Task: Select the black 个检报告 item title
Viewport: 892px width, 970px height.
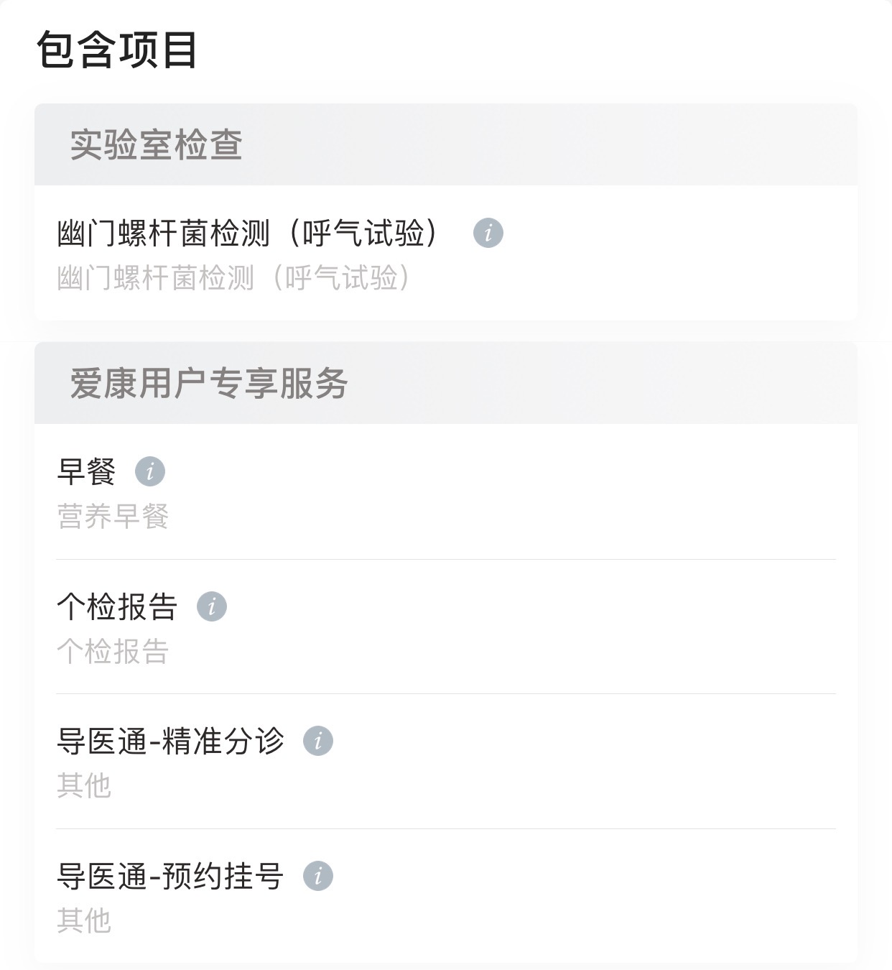Action: [x=117, y=607]
